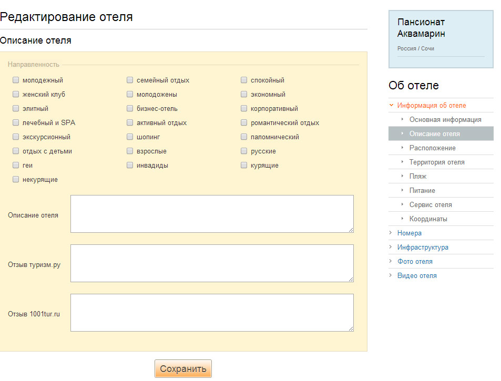This screenshot has height=381, width=501.
Task: Click the Отзыв 1001tur.ru text area
Action: click(211, 312)
